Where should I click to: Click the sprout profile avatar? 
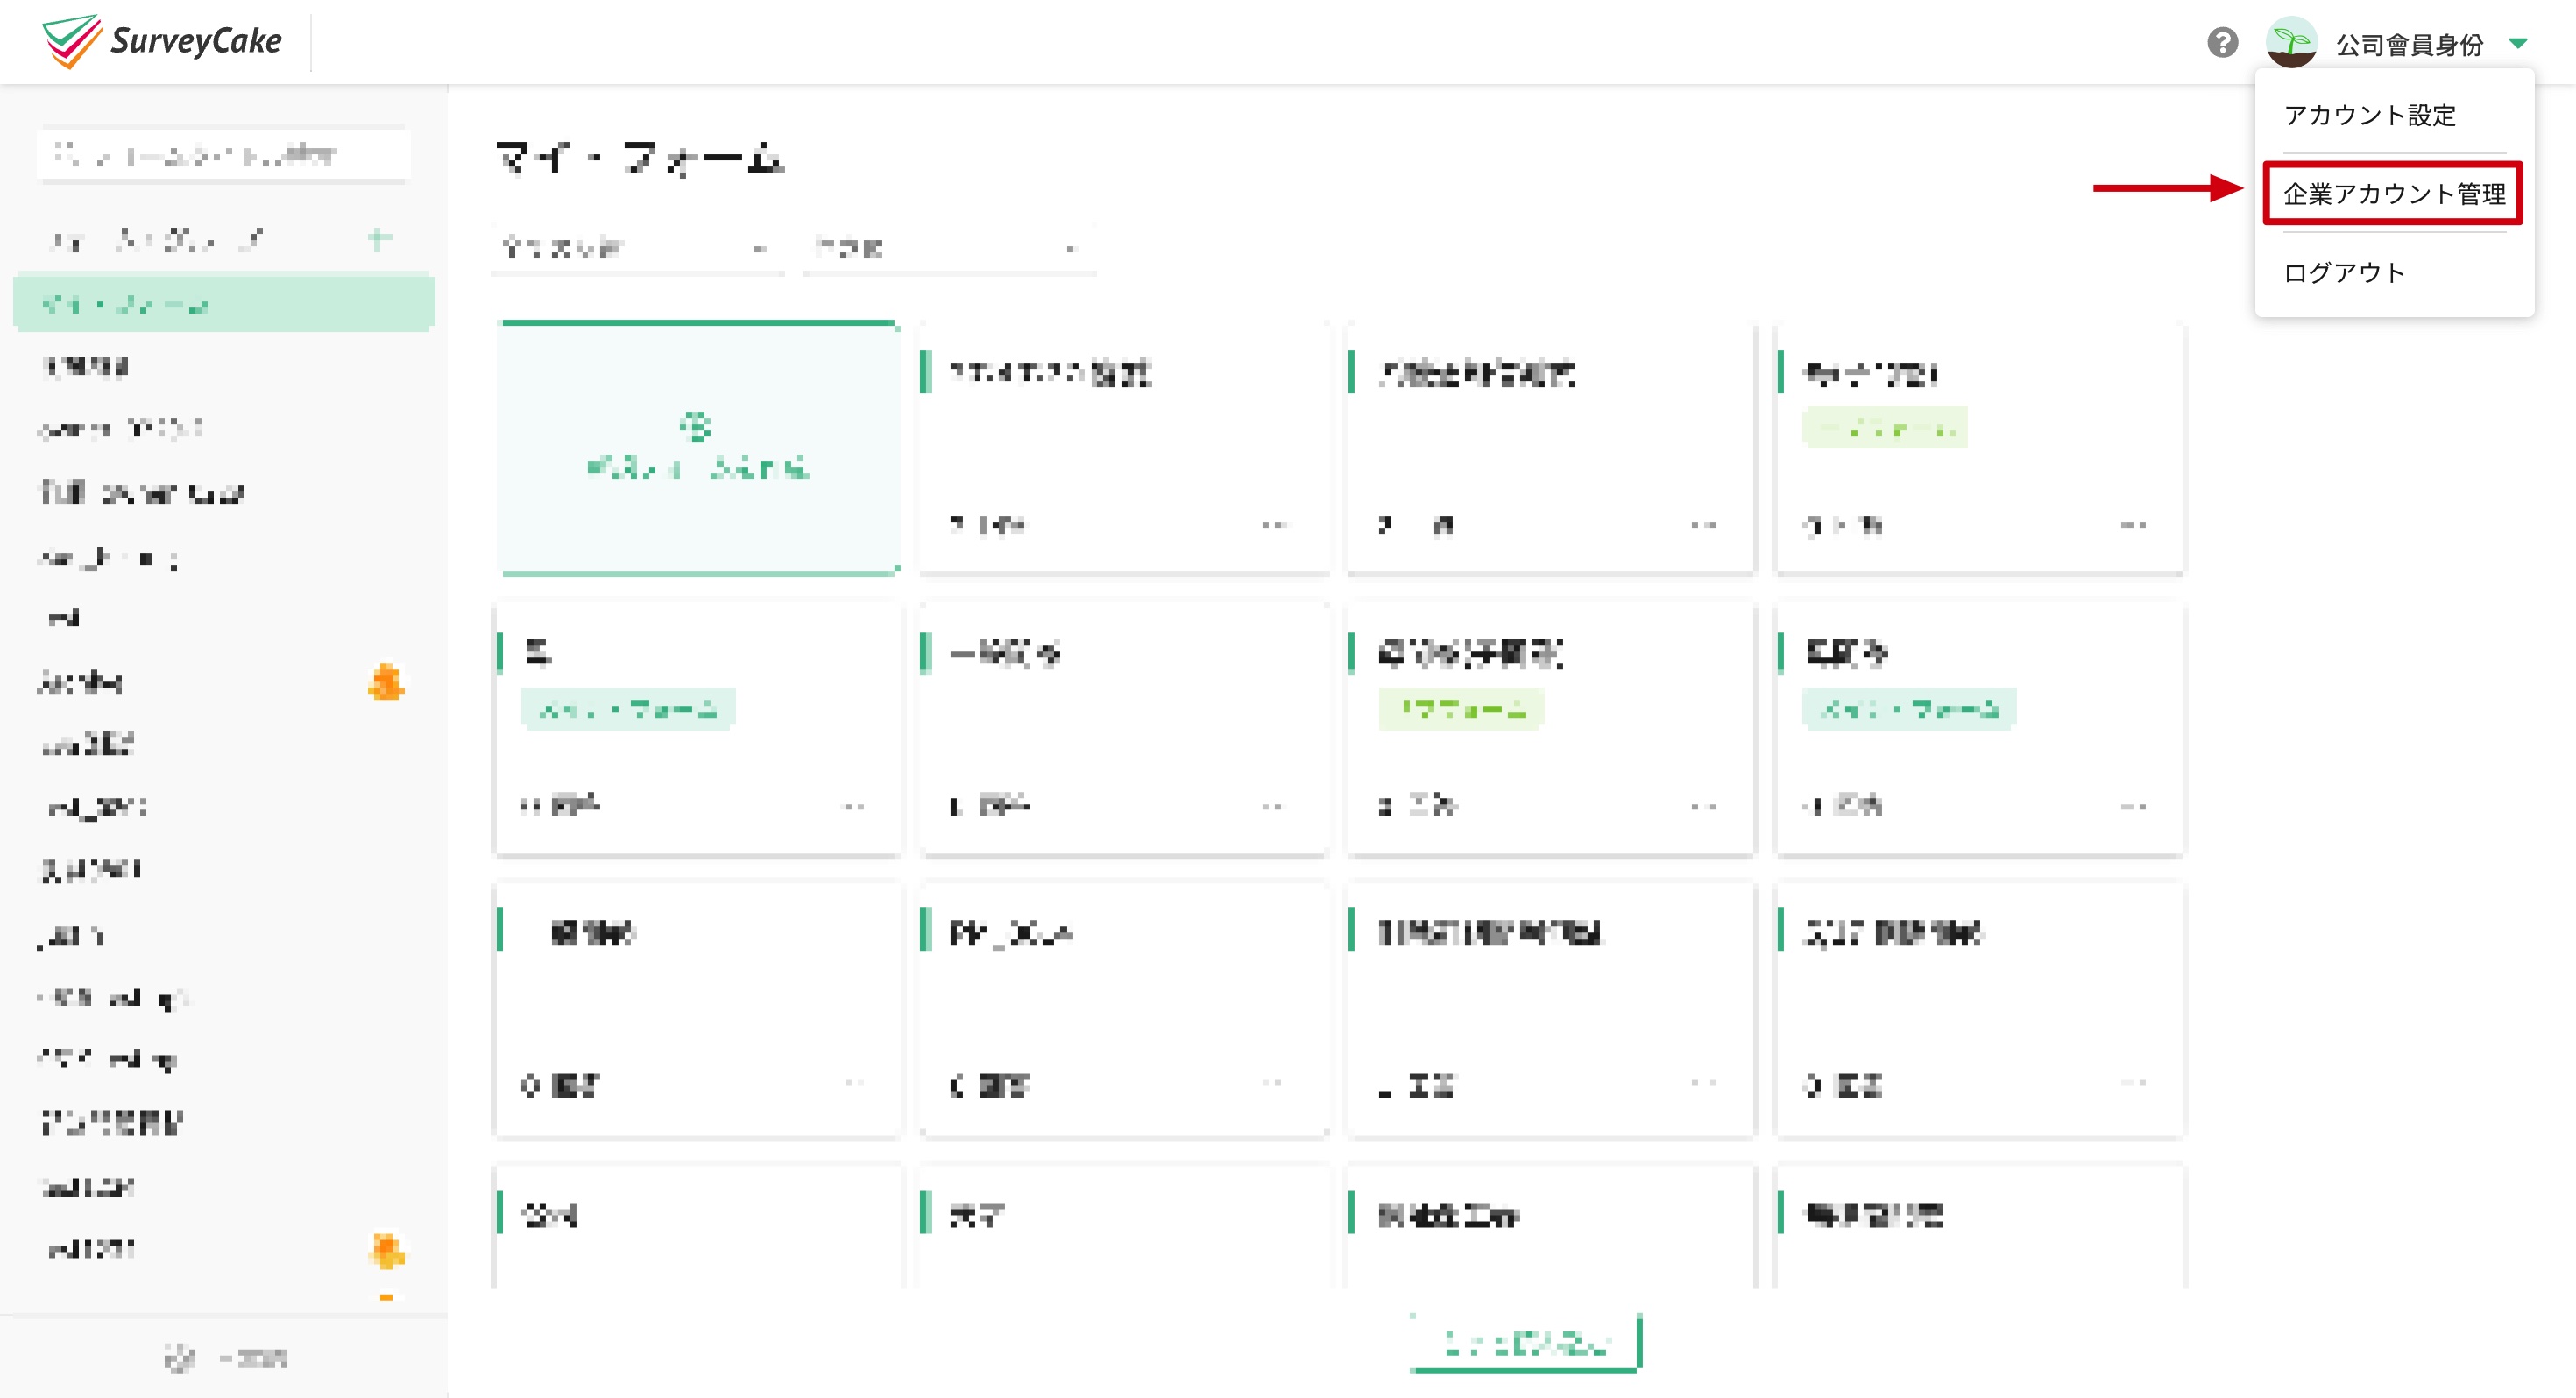(x=2291, y=43)
